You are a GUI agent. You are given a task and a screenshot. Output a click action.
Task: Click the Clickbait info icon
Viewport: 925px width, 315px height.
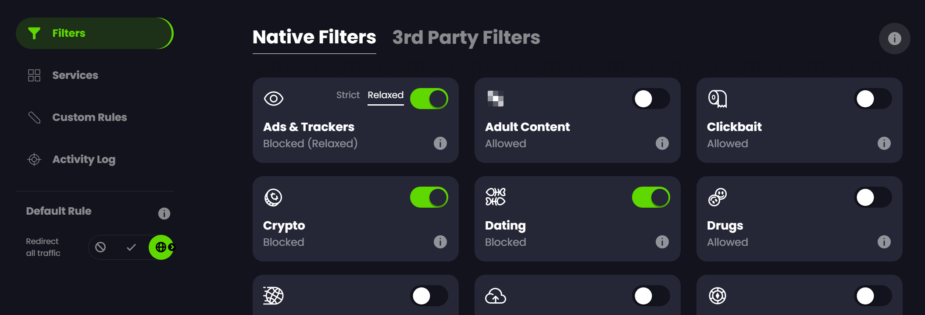point(884,143)
